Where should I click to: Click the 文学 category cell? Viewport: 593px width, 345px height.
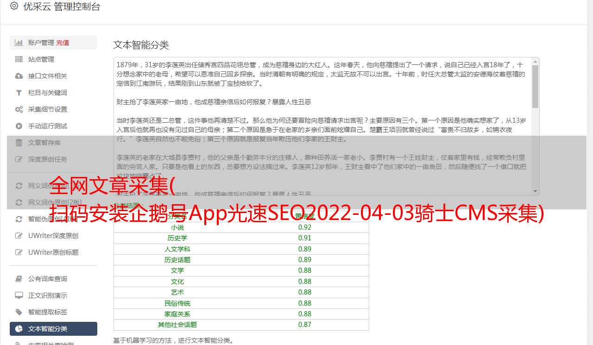tap(177, 270)
